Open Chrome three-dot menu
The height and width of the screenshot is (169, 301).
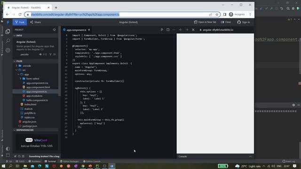pyautogui.click(x=250, y=15)
